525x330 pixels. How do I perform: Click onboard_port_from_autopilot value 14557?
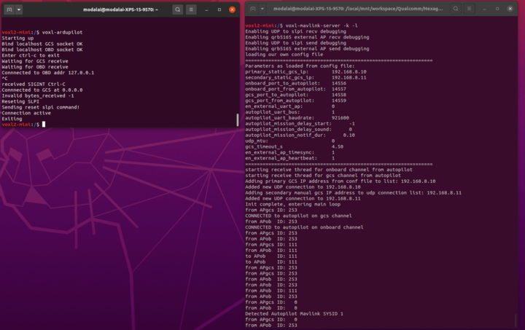339,90
